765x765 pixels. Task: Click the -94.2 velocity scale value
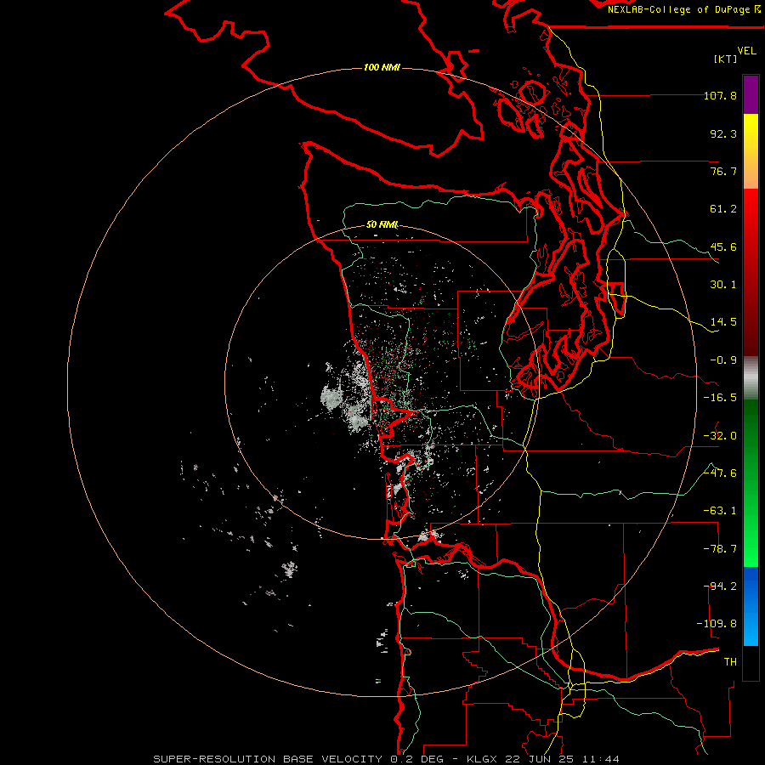[720, 586]
